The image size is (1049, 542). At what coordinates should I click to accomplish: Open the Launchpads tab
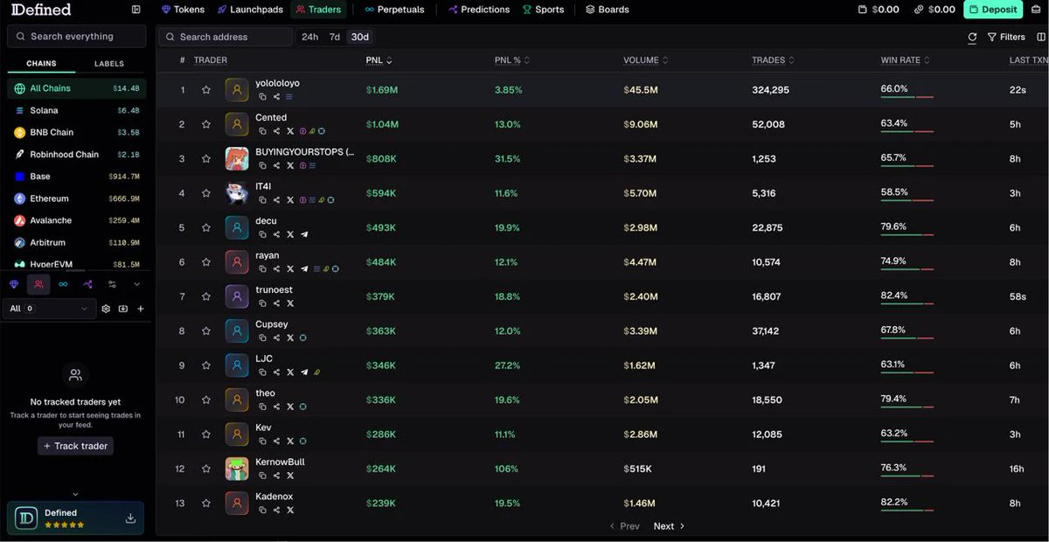250,10
